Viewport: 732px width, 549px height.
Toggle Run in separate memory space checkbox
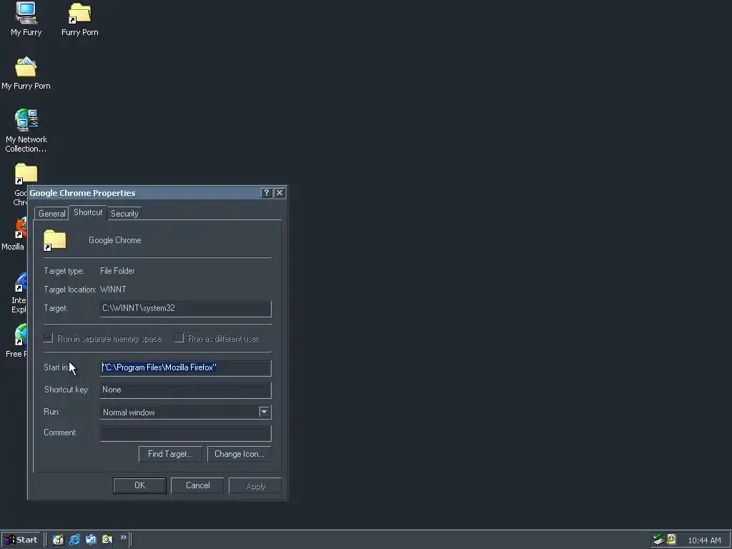48,338
